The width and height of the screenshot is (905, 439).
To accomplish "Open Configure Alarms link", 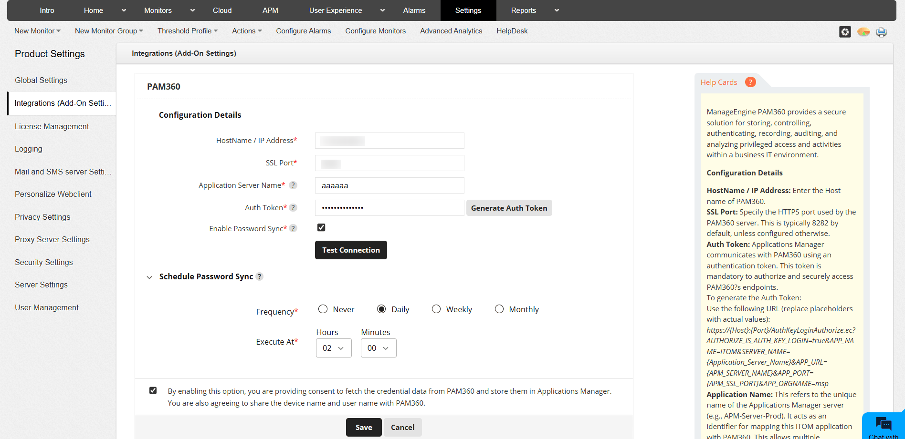I will coord(304,31).
